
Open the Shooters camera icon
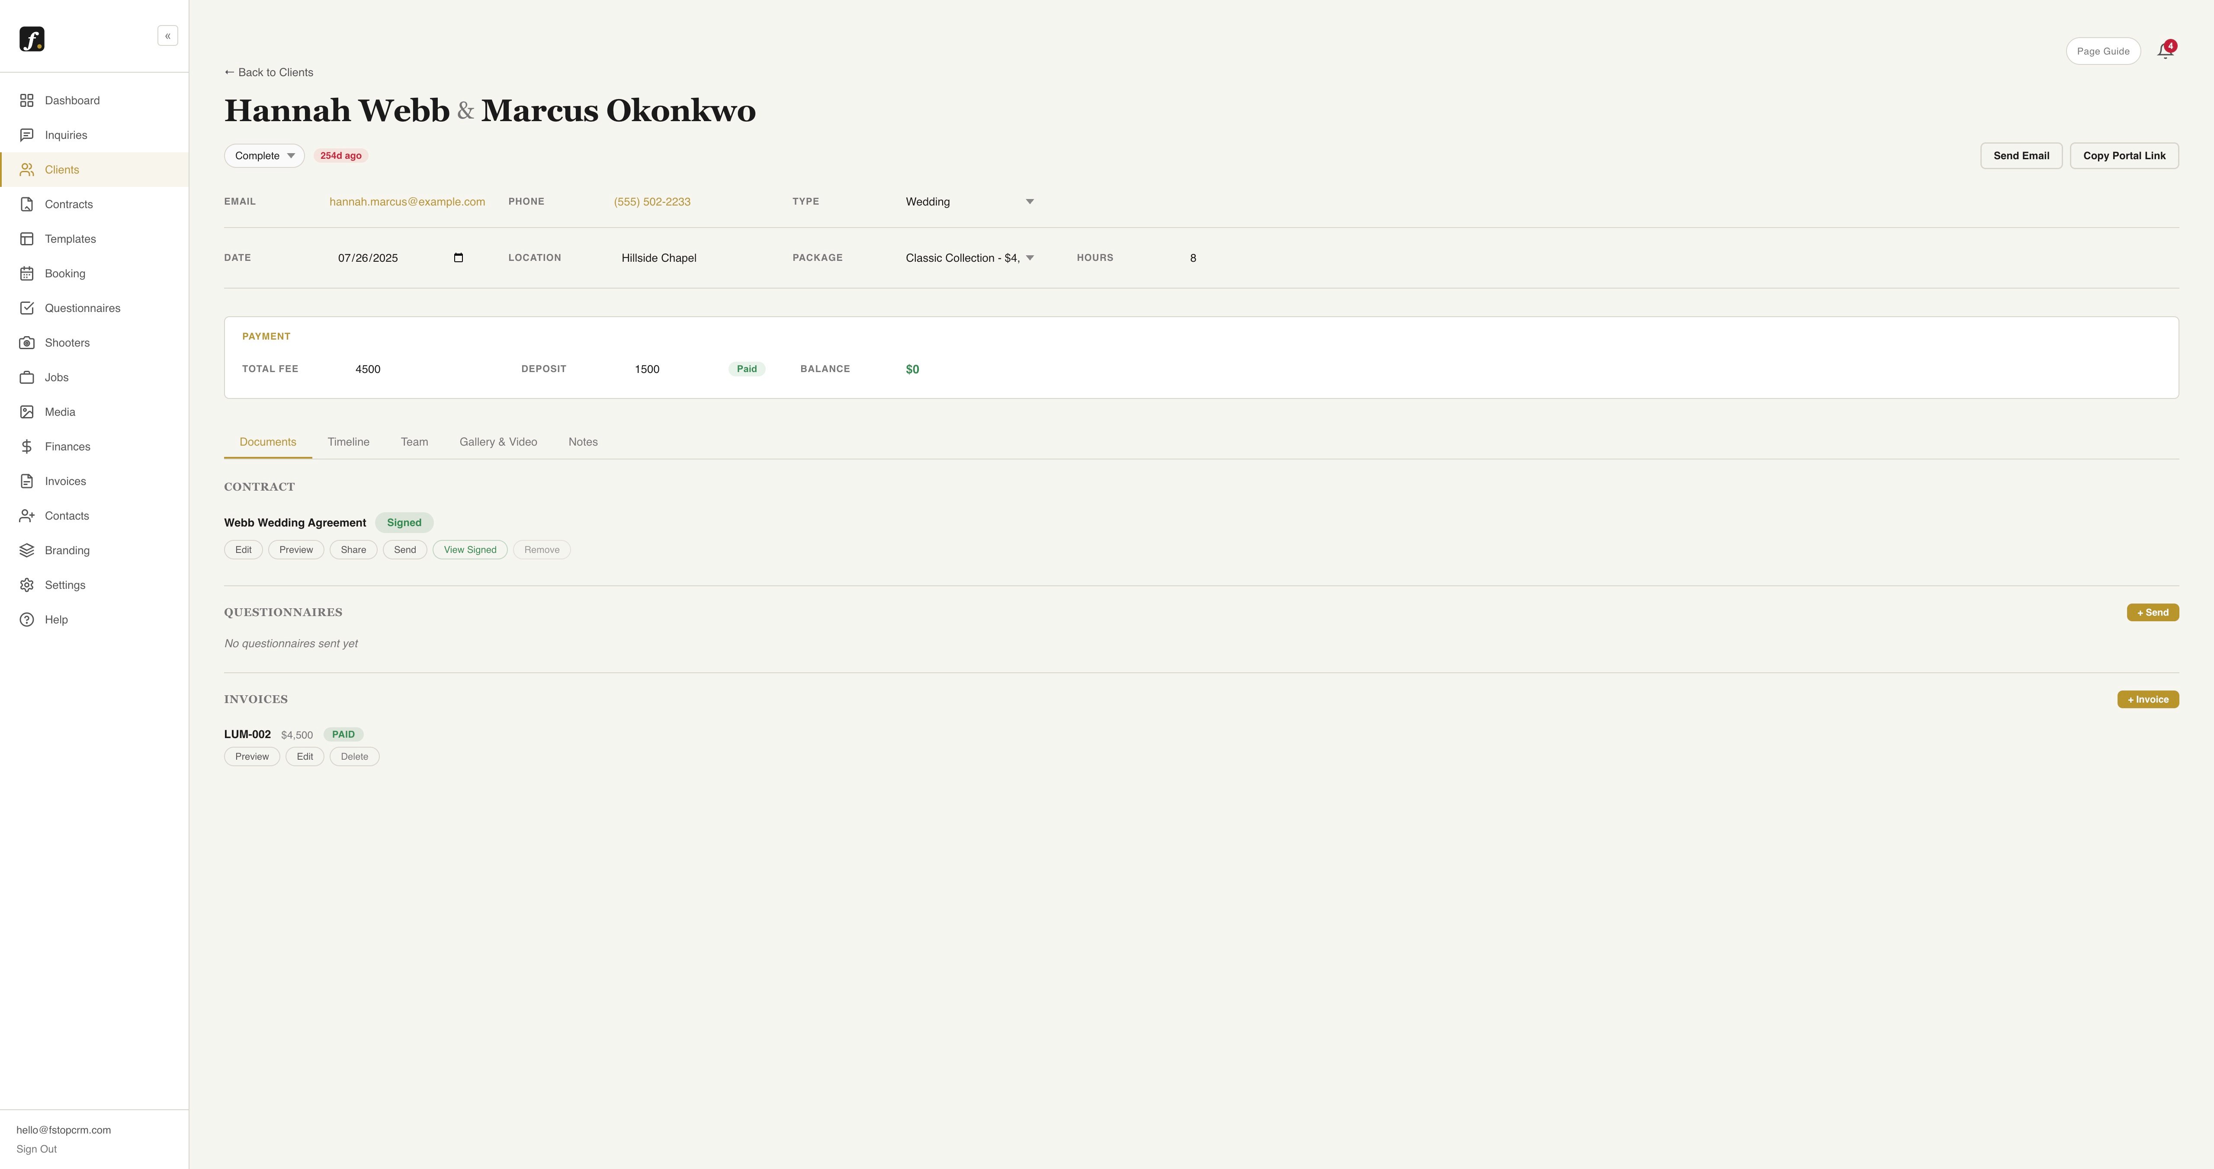coord(28,343)
